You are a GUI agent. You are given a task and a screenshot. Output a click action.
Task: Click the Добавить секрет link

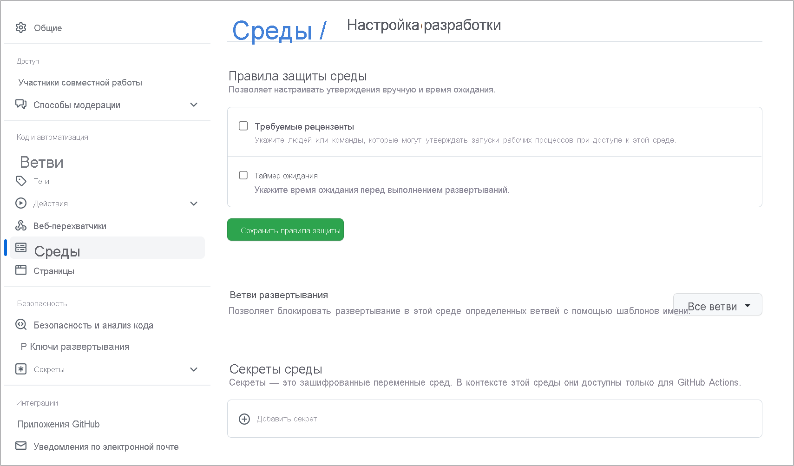point(287,419)
